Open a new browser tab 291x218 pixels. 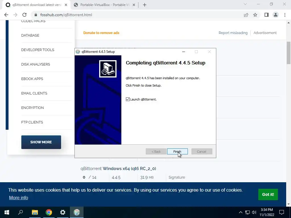coord(145,5)
